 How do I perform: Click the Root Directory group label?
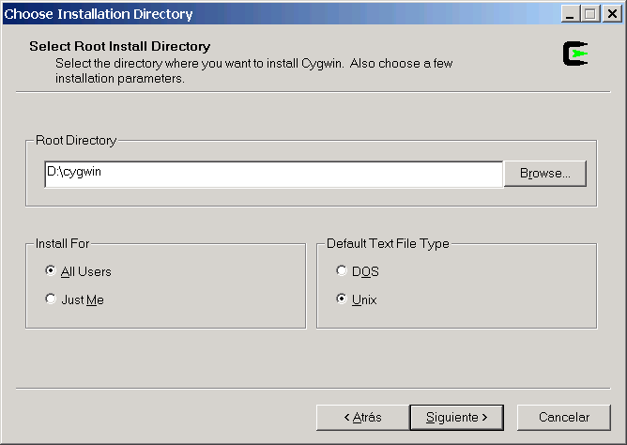point(76,140)
